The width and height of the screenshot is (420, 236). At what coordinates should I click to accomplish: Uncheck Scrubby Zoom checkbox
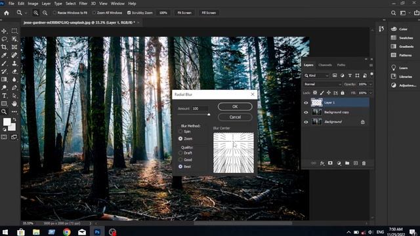tap(129, 13)
